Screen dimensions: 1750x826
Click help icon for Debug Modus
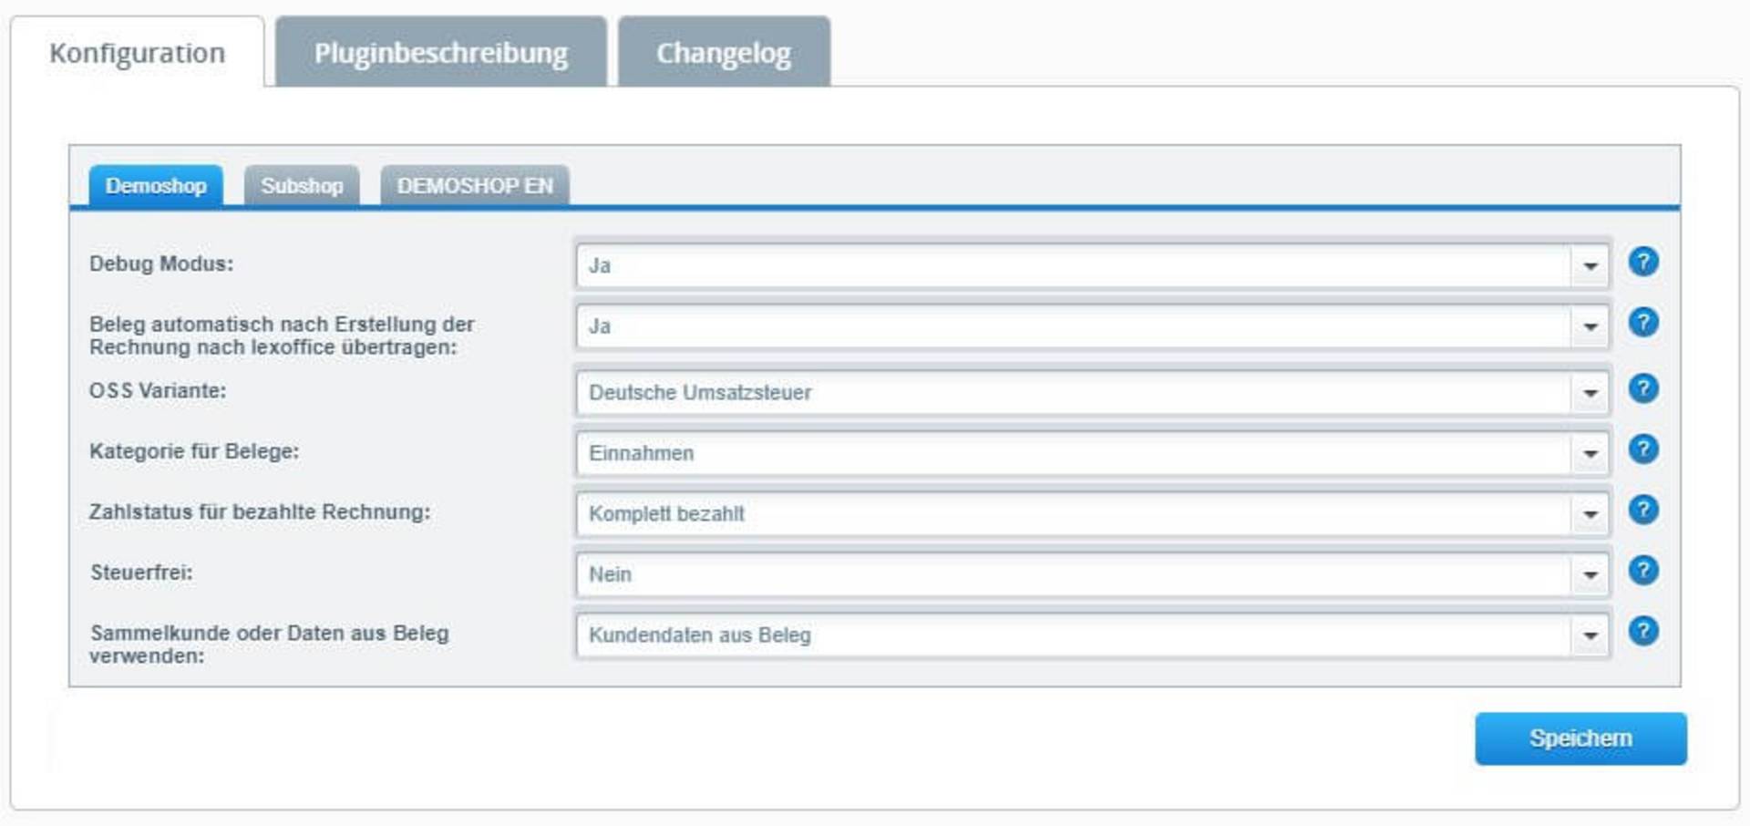[1642, 263]
